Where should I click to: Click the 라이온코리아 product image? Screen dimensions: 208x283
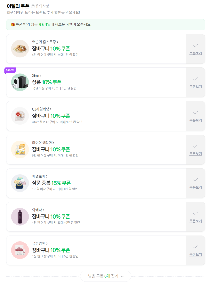20,149
